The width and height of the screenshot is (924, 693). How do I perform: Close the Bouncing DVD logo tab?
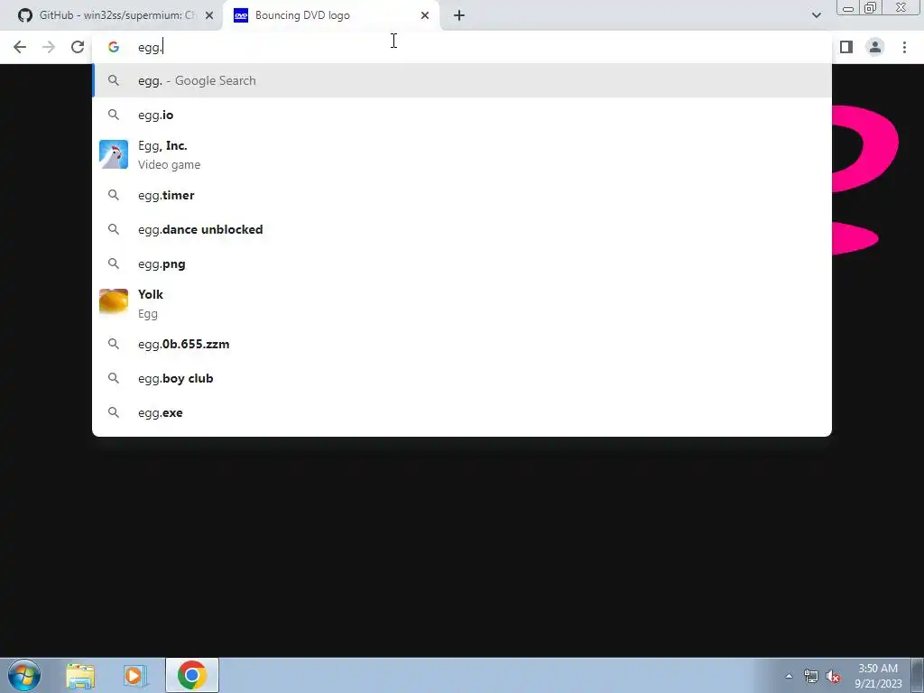point(425,15)
